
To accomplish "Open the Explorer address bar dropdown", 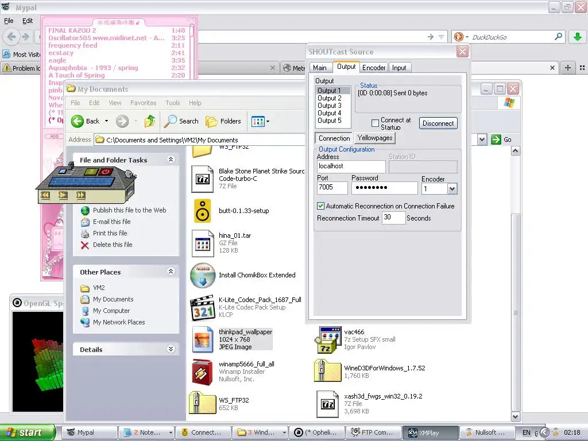I will click(x=482, y=140).
